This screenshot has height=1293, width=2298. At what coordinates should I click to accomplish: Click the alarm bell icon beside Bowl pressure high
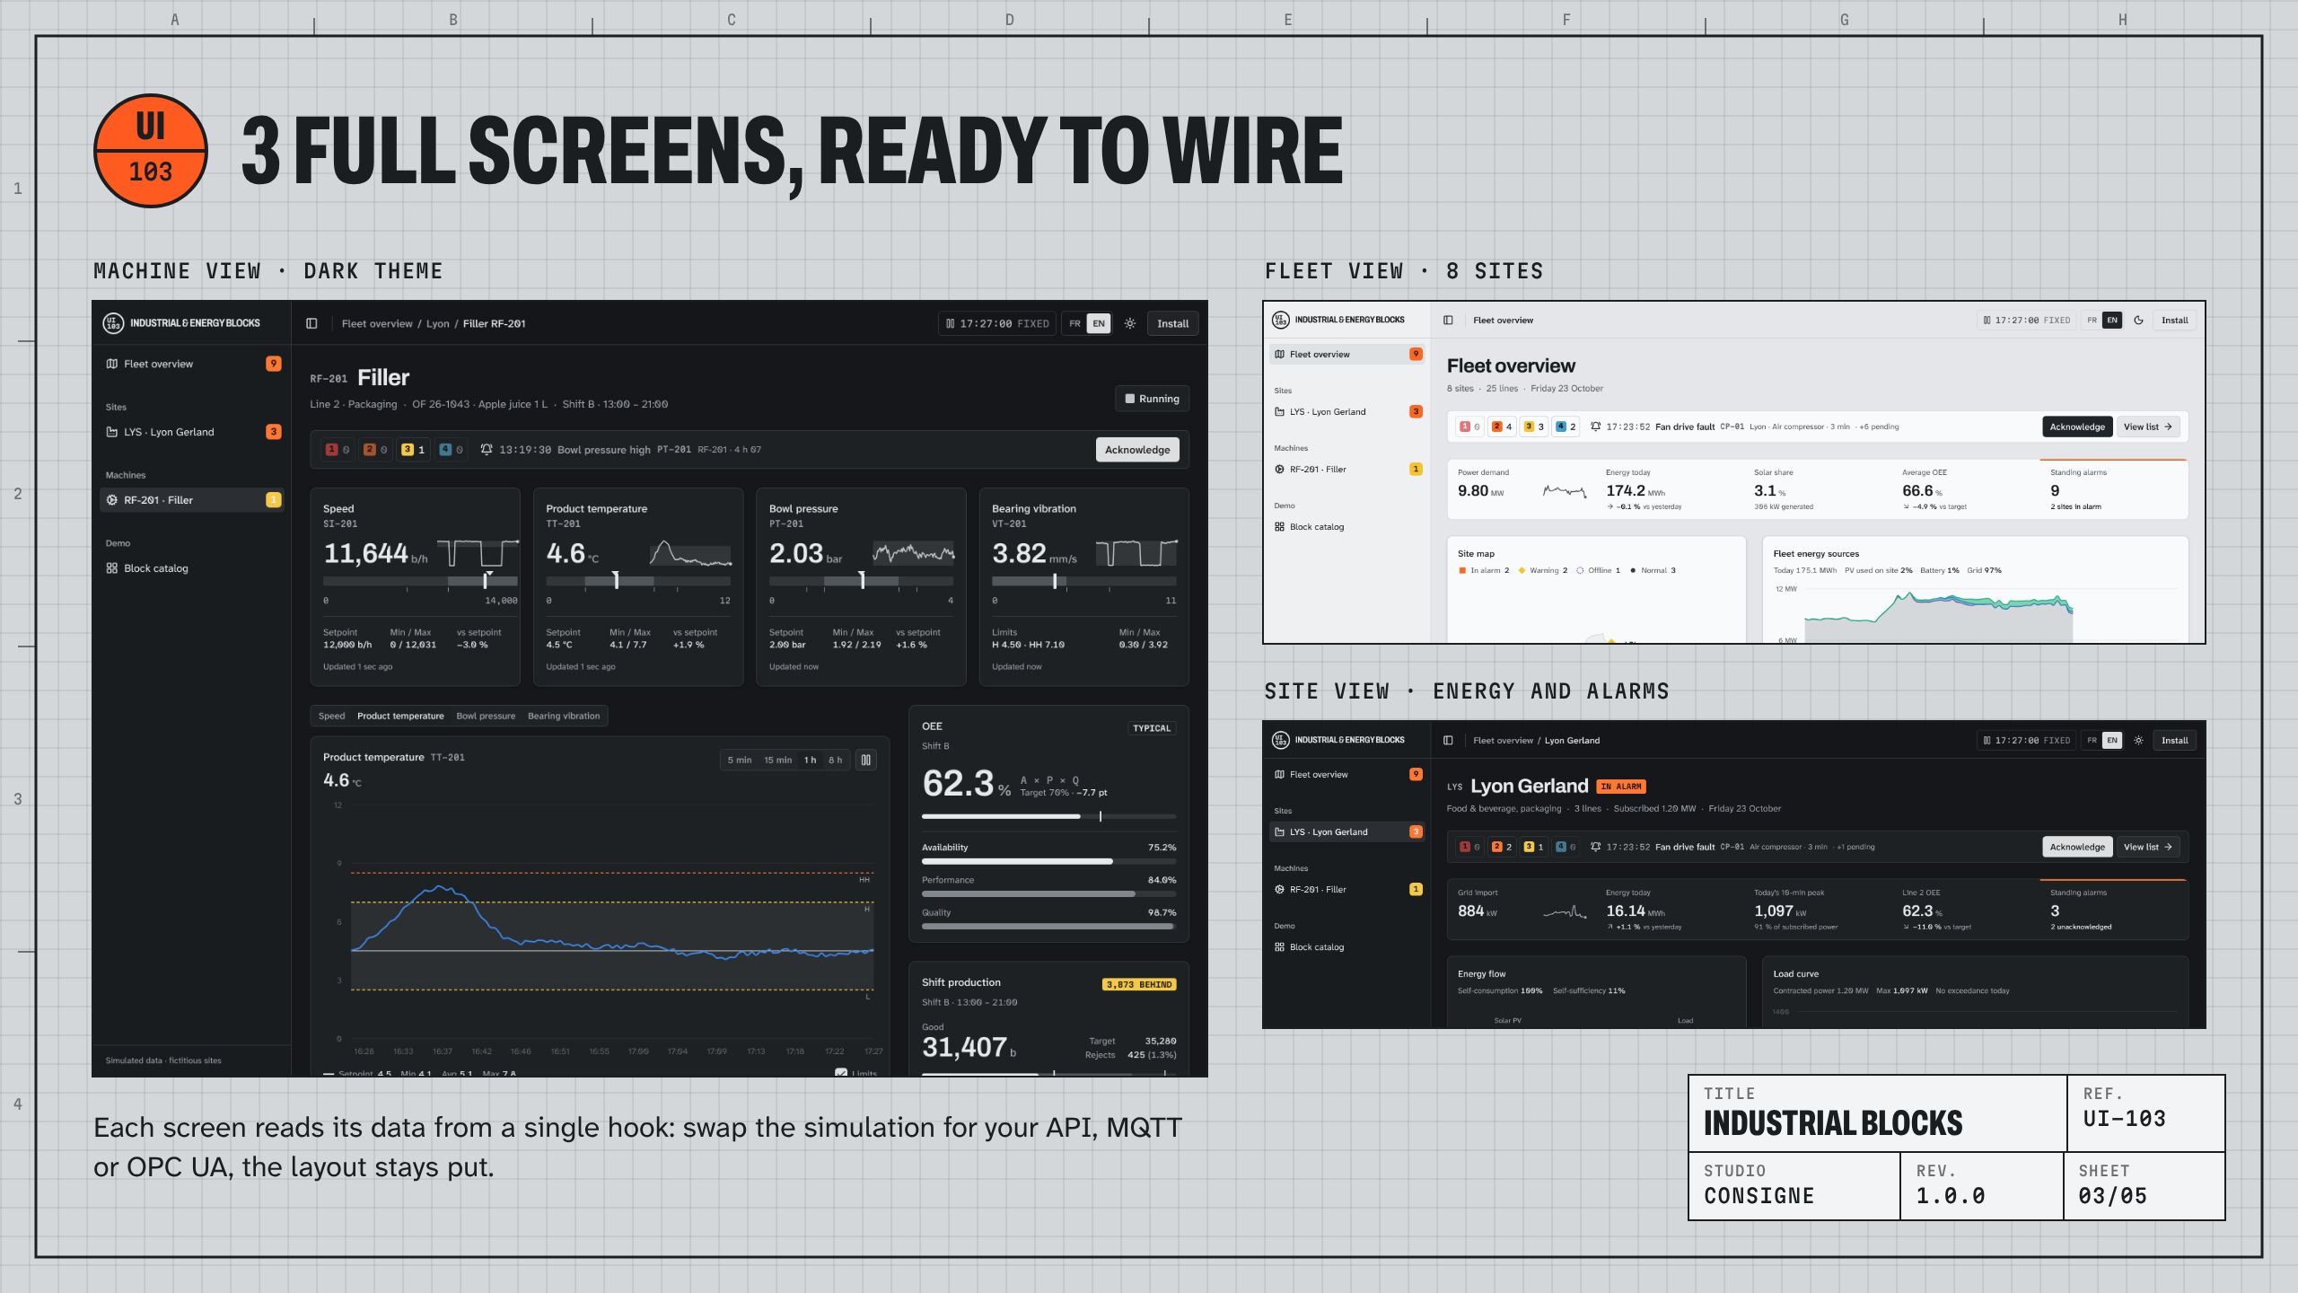point(487,449)
